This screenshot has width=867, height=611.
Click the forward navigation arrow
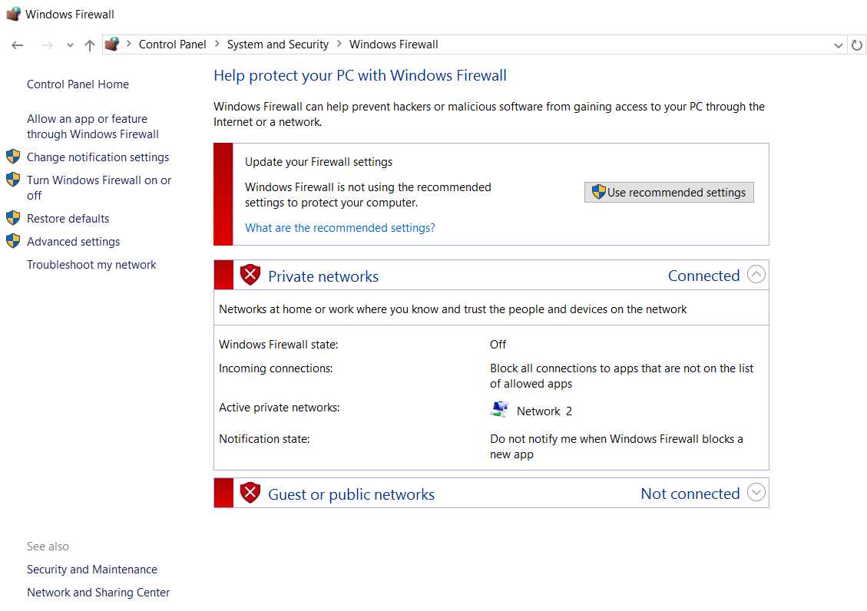point(47,45)
